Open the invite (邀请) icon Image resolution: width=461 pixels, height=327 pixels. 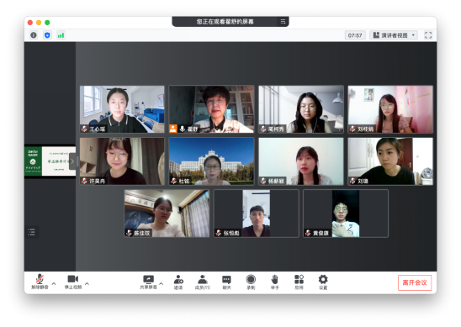point(178,282)
